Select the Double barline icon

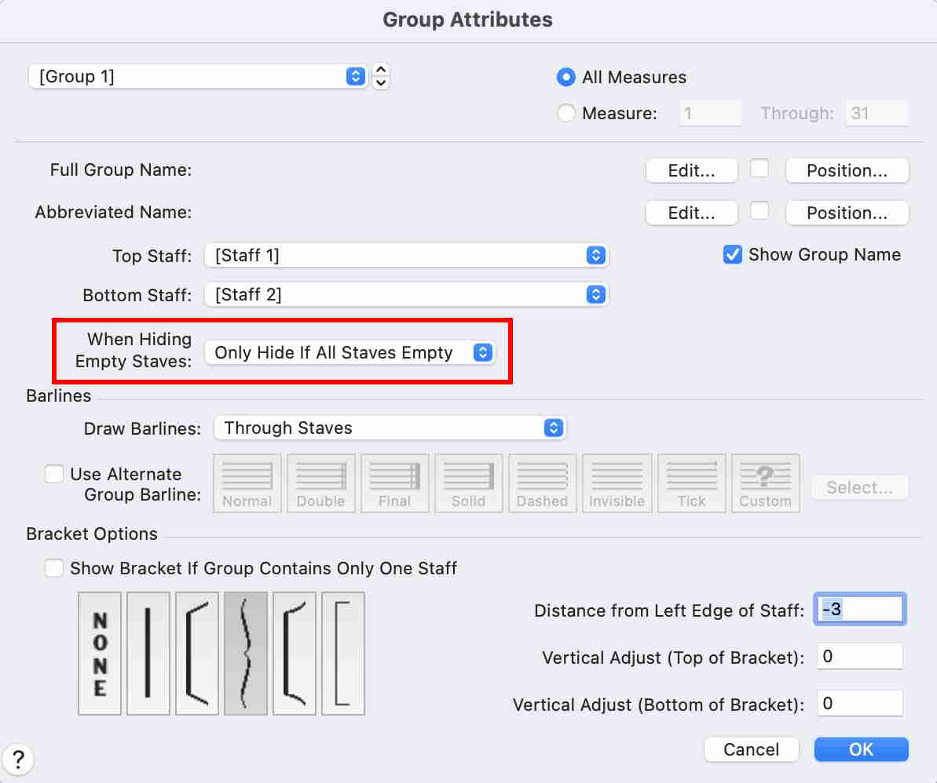coord(320,483)
